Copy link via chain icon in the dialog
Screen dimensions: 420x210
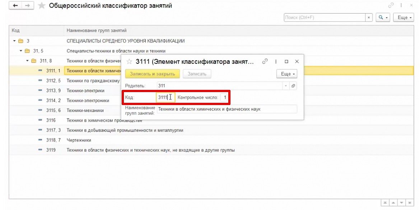tap(265, 61)
